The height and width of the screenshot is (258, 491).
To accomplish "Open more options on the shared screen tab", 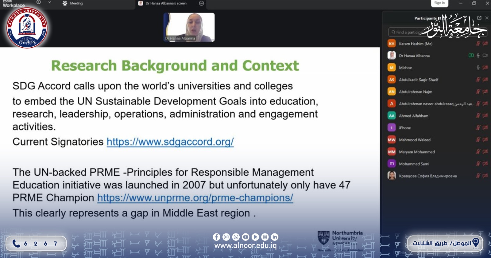I will coord(201,3).
